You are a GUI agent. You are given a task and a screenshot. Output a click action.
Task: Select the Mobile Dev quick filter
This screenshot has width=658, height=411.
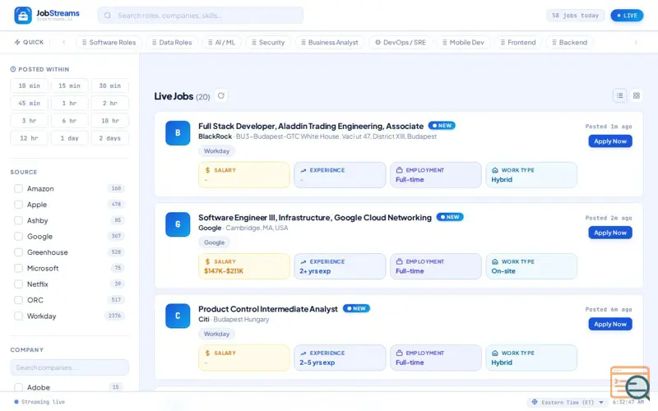click(x=463, y=43)
